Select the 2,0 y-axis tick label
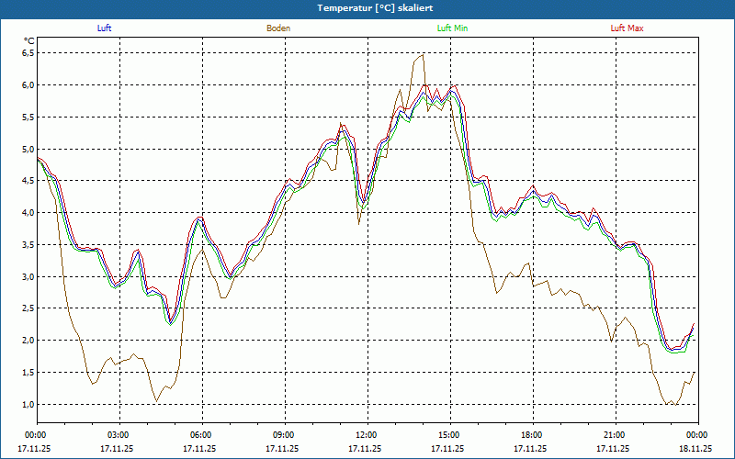The height and width of the screenshot is (459, 735). pos(28,341)
